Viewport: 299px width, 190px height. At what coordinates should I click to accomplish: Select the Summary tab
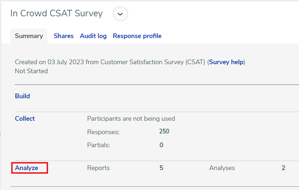(29, 36)
